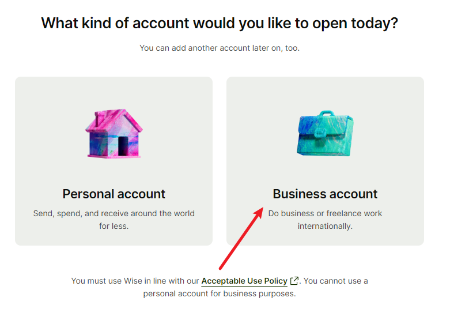Click the 'You can add another account' subtitle

point(220,48)
